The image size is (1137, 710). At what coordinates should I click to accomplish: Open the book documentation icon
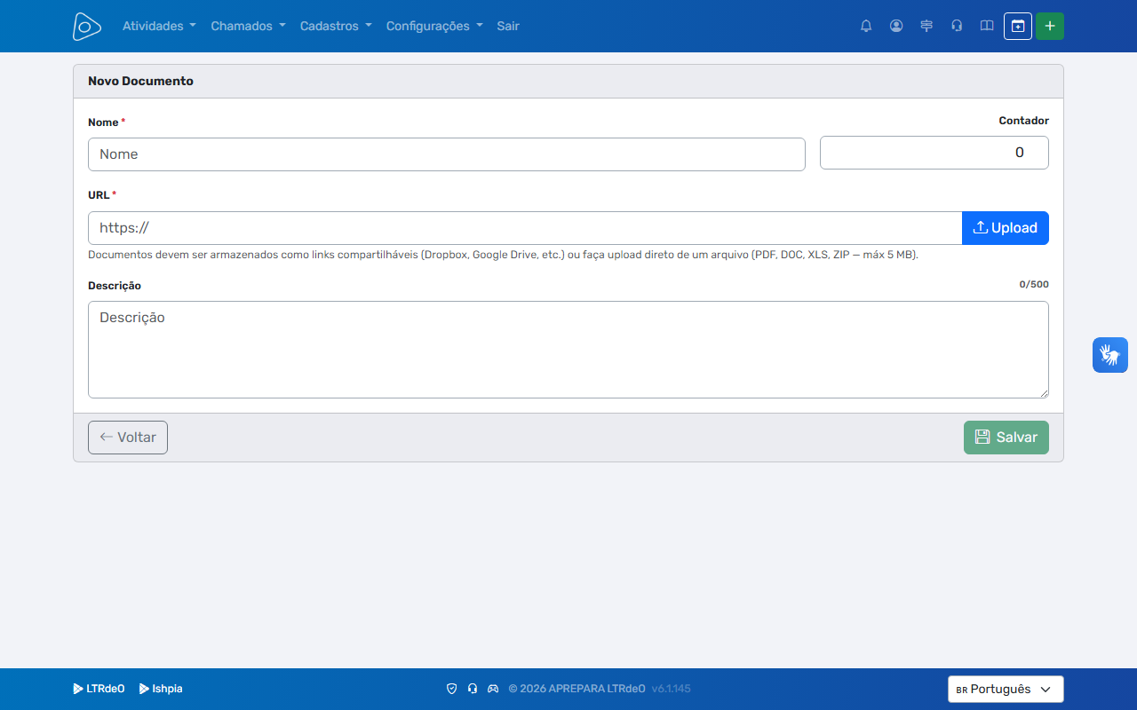(x=987, y=26)
